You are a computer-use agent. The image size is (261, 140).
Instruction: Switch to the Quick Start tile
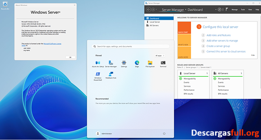[184, 28]
